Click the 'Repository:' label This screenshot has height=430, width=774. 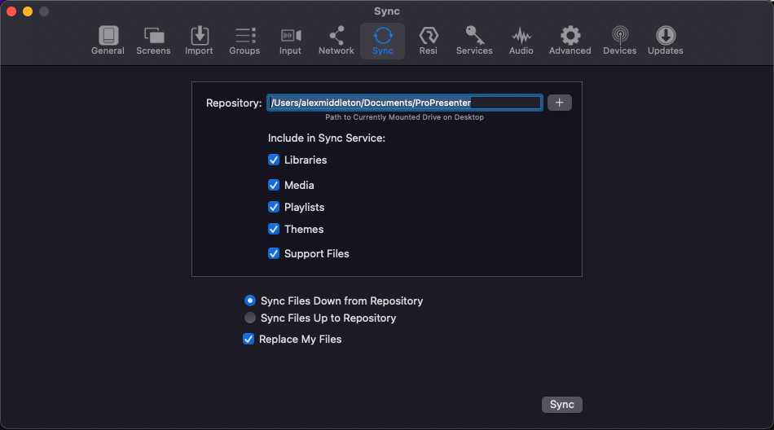(x=234, y=103)
